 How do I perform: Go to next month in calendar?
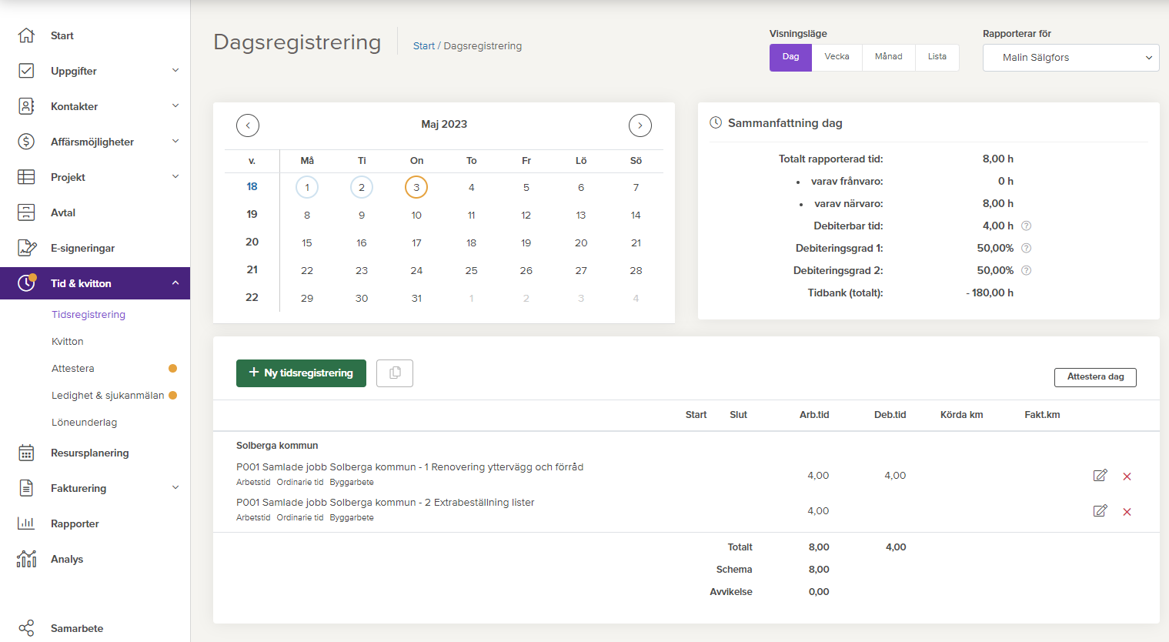click(x=640, y=125)
